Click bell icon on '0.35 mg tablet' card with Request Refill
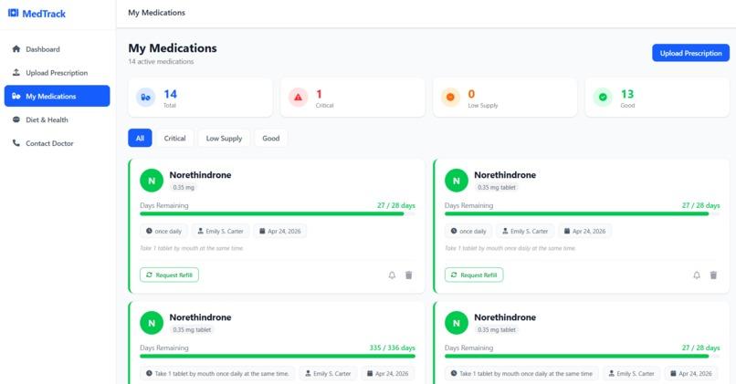 pyautogui.click(x=697, y=275)
